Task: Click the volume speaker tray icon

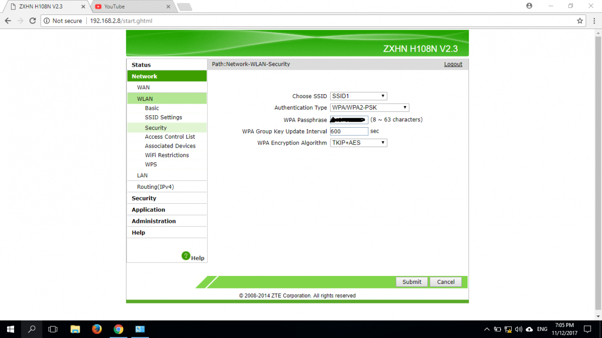Action: [x=519, y=329]
